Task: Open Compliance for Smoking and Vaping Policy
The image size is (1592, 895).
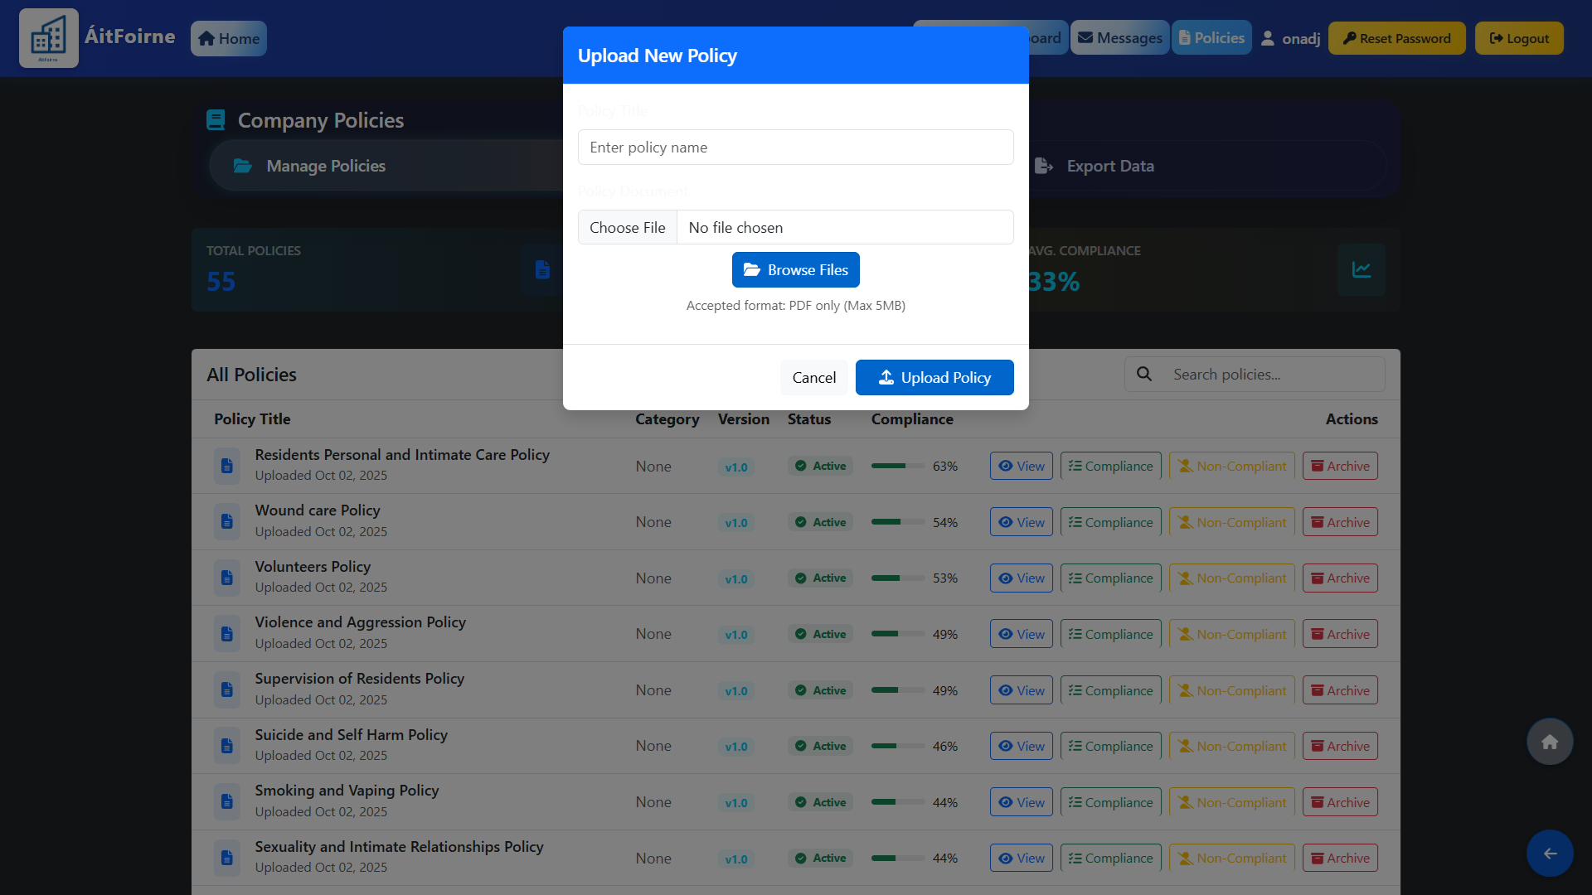Action: pyautogui.click(x=1110, y=802)
